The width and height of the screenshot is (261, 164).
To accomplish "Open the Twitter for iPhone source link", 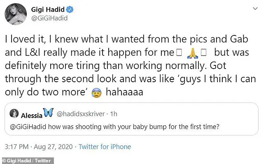I will pos(105,147).
